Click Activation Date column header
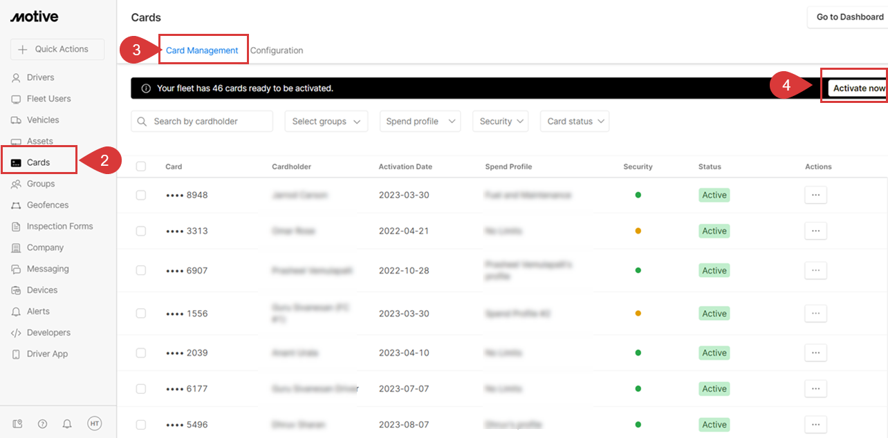This screenshot has width=888, height=438. click(x=405, y=166)
